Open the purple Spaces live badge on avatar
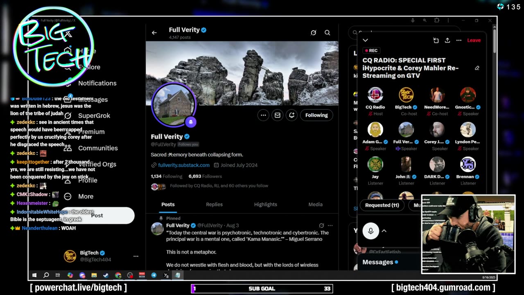This screenshot has width=524, height=295. [x=191, y=122]
